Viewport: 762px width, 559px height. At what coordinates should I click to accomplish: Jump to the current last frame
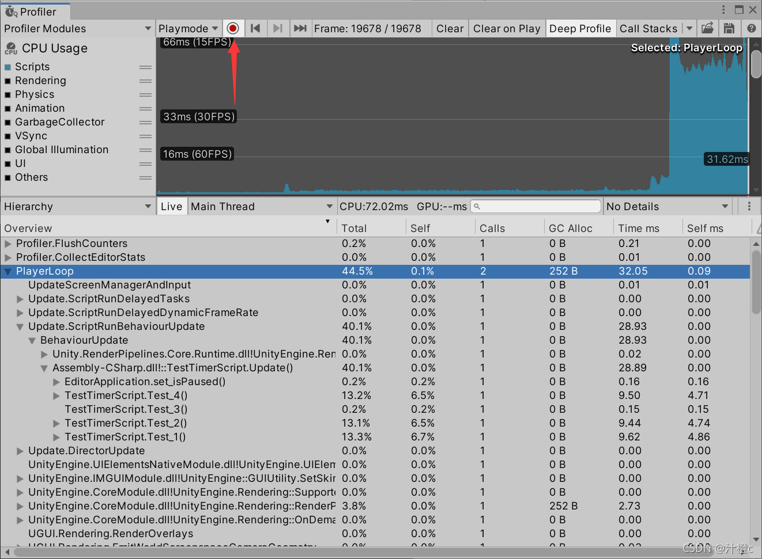[x=300, y=28]
